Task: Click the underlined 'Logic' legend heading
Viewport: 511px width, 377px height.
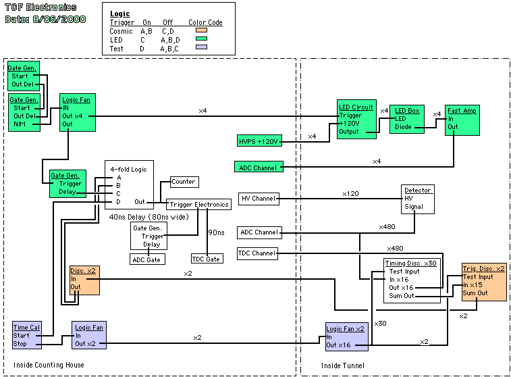Action: point(120,14)
